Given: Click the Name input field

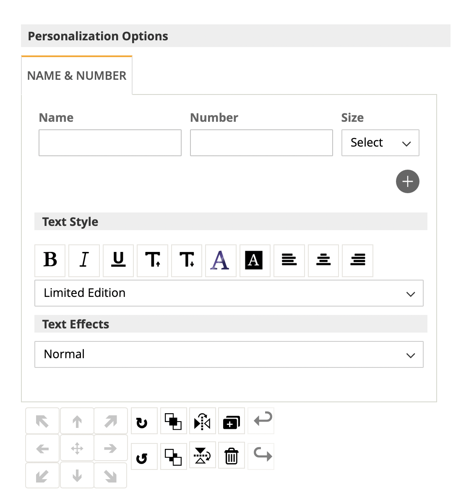Looking at the screenshot, I should coord(110,143).
